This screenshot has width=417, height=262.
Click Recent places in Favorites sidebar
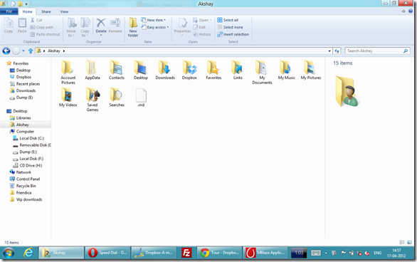pyautogui.click(x=25, y=84)
